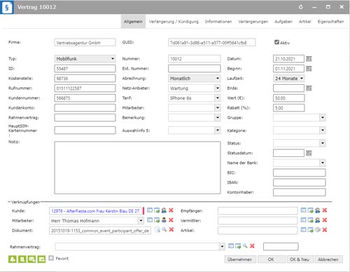Open the Kunde link 12976 - AfterFiesta.com

click(95, 211)
